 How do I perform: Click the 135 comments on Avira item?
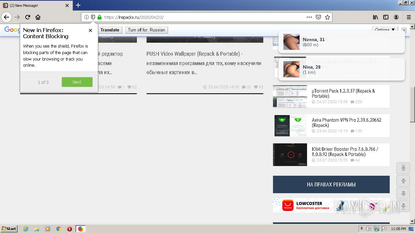[356, 131]
